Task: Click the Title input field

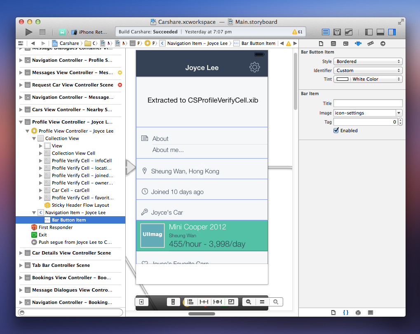Action: (x=368, y=103)
